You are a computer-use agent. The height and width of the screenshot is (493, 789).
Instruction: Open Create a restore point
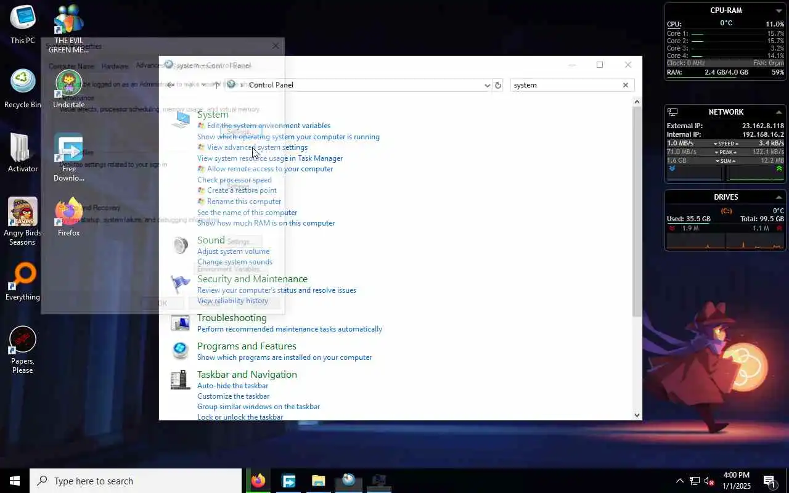(242, 190)
